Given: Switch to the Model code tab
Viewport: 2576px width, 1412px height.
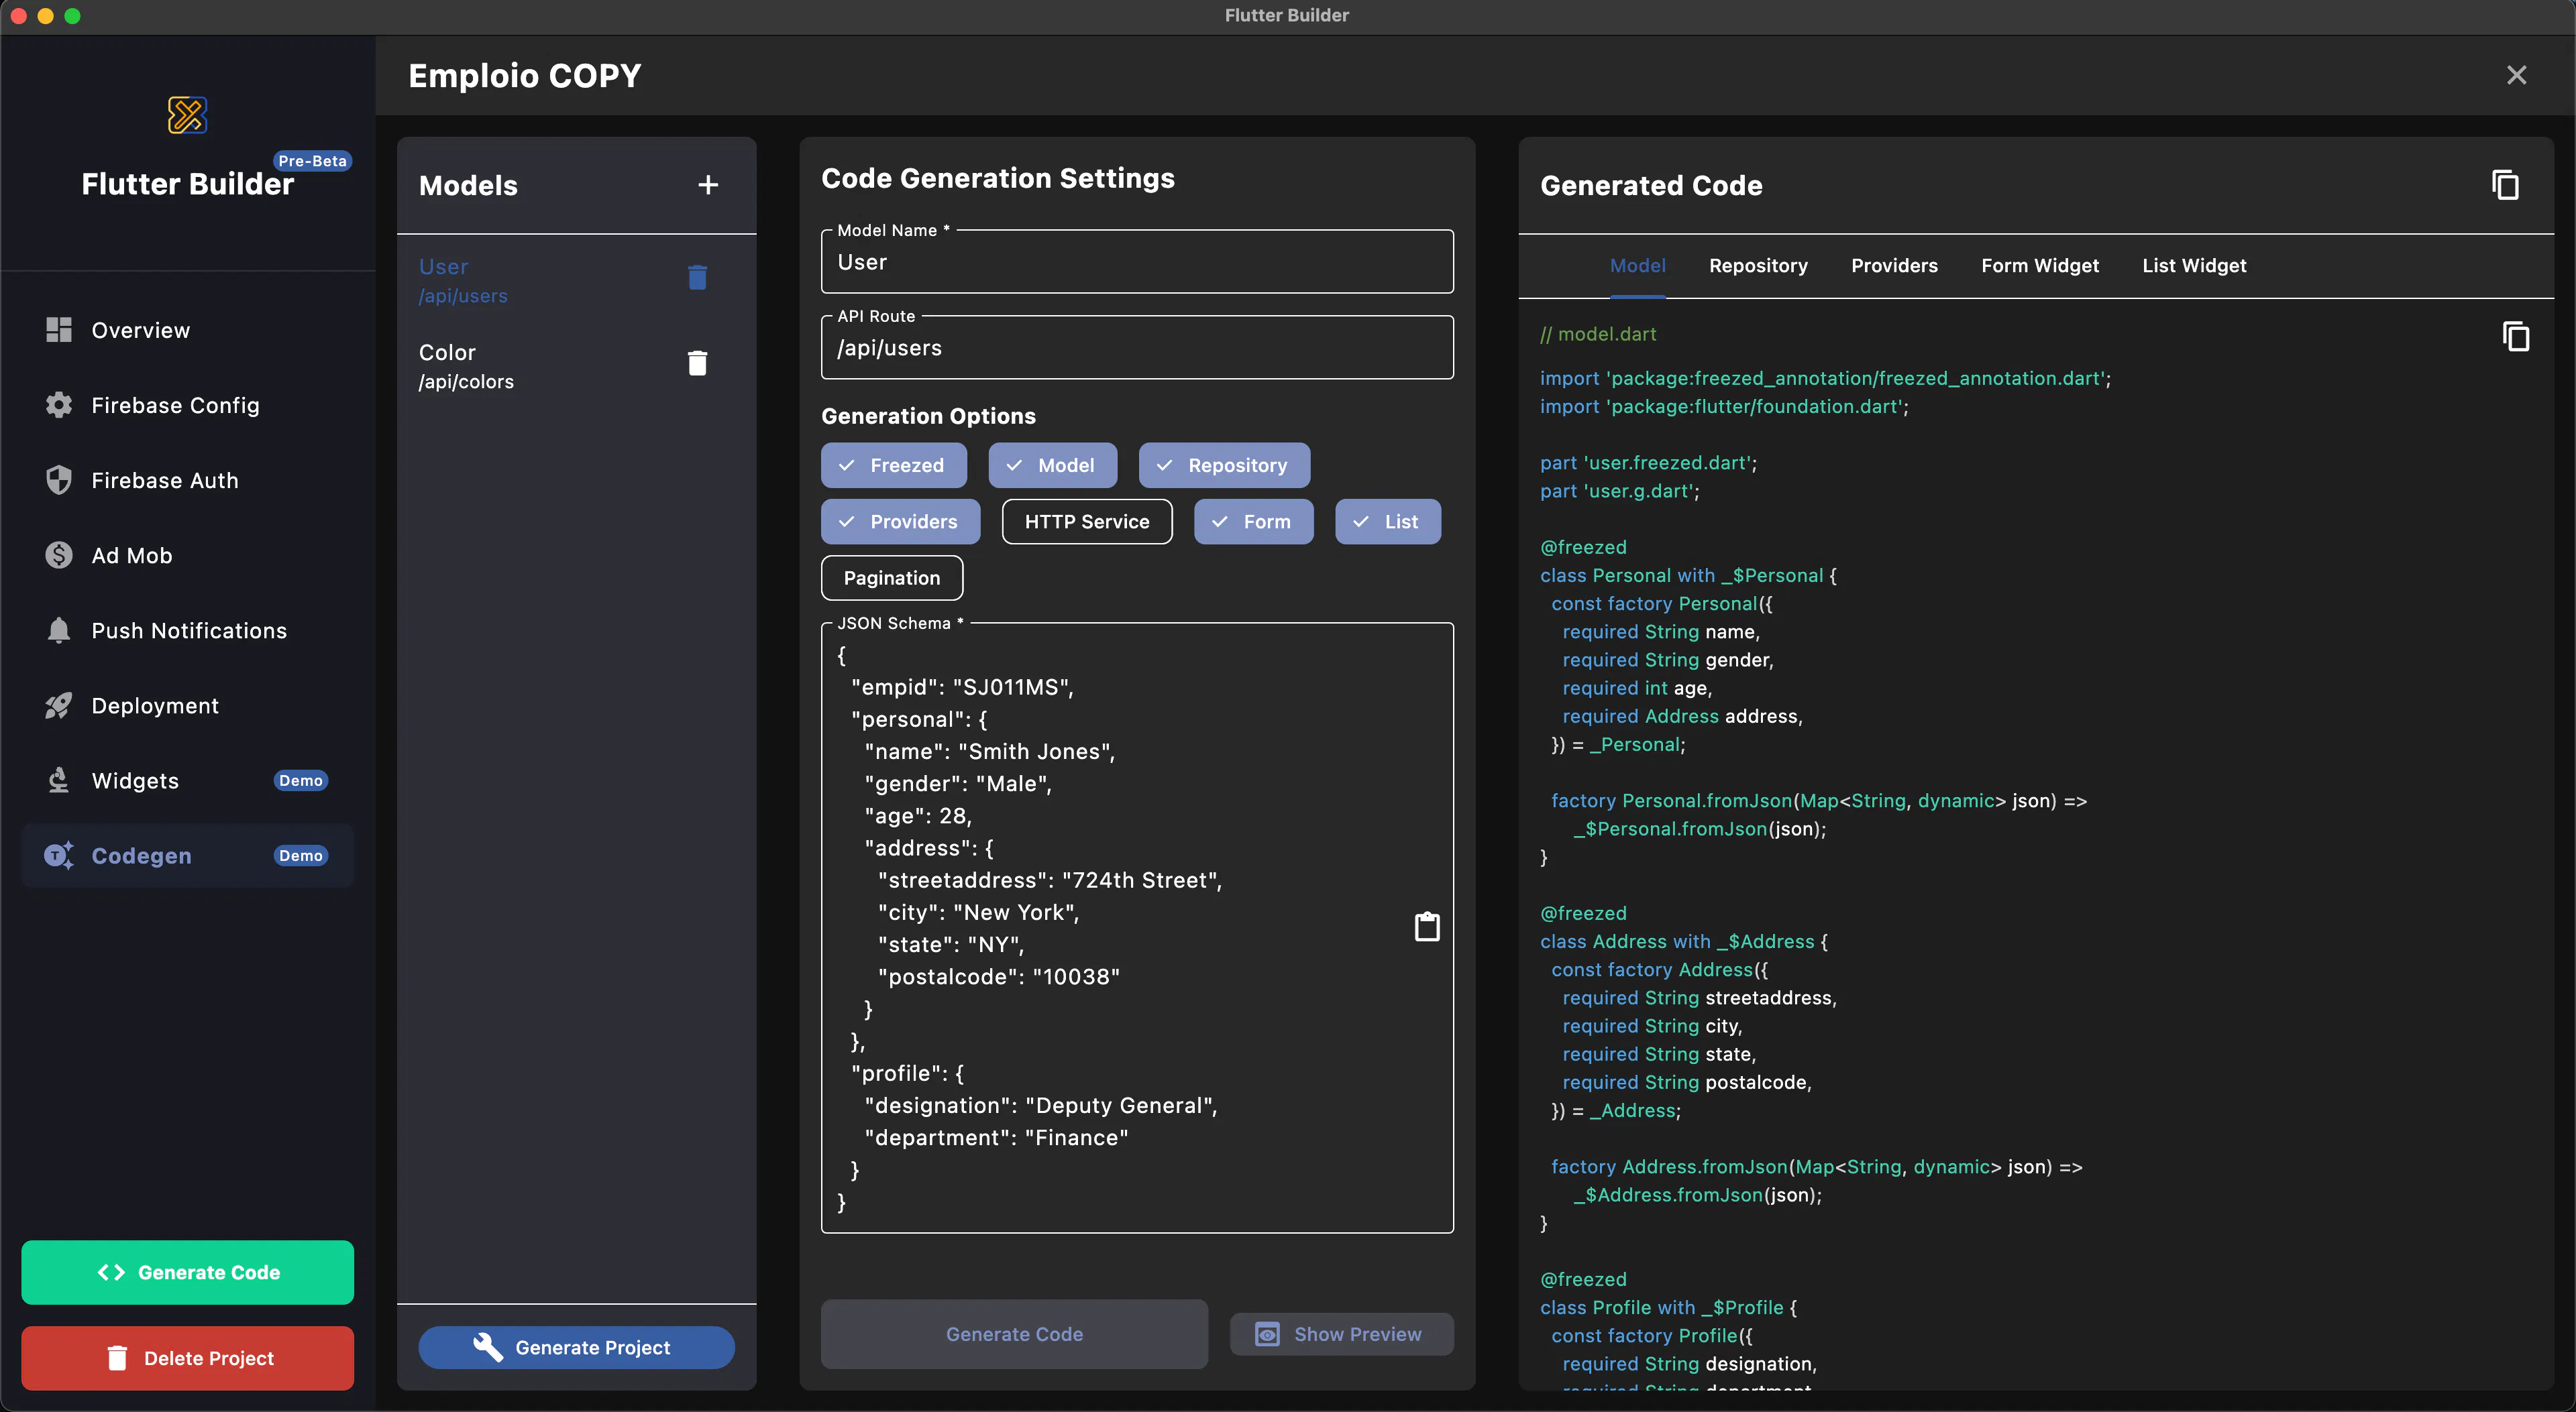Looking at the screenshot, I should pyautogui.click(x=1638, y=266).
